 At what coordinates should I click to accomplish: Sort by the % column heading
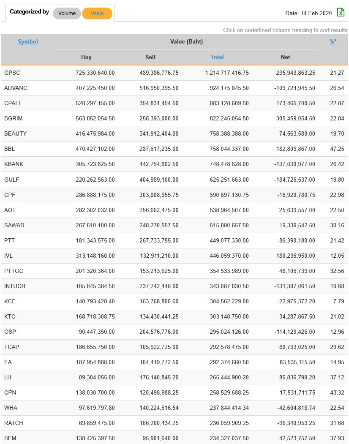tap(332, 41)
